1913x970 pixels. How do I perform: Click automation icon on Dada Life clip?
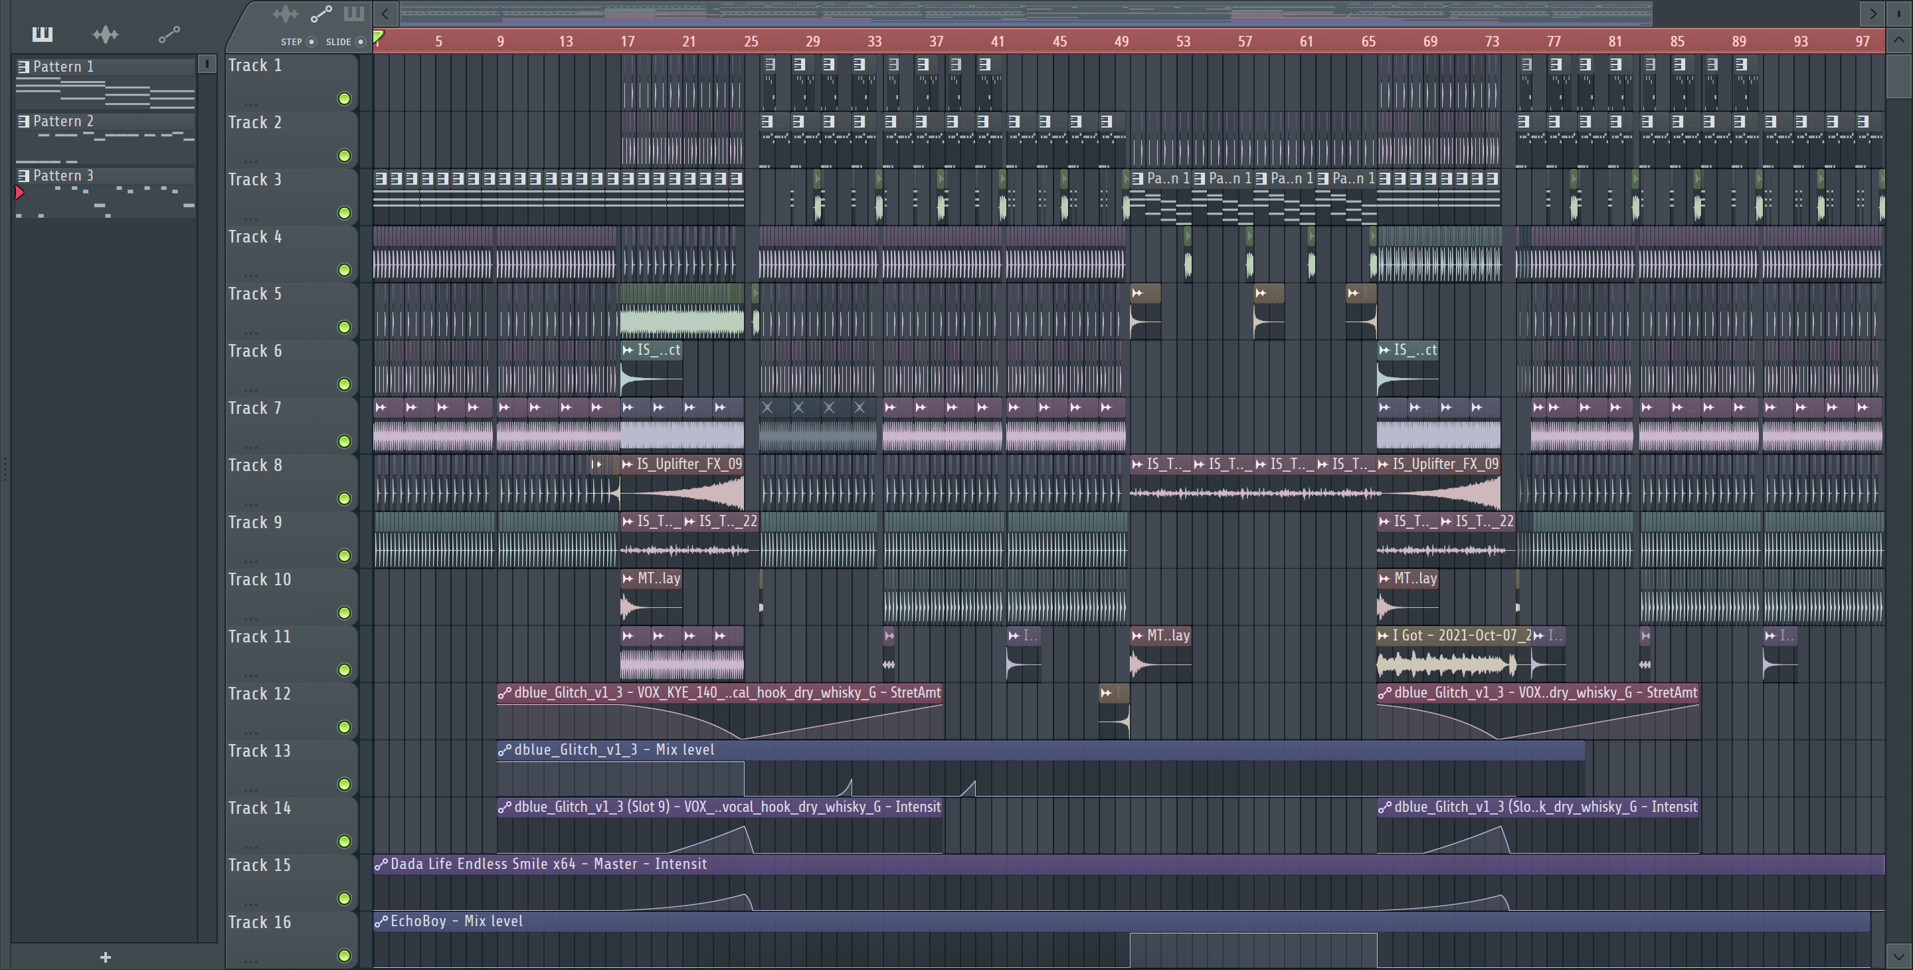(x=381, y=864)
